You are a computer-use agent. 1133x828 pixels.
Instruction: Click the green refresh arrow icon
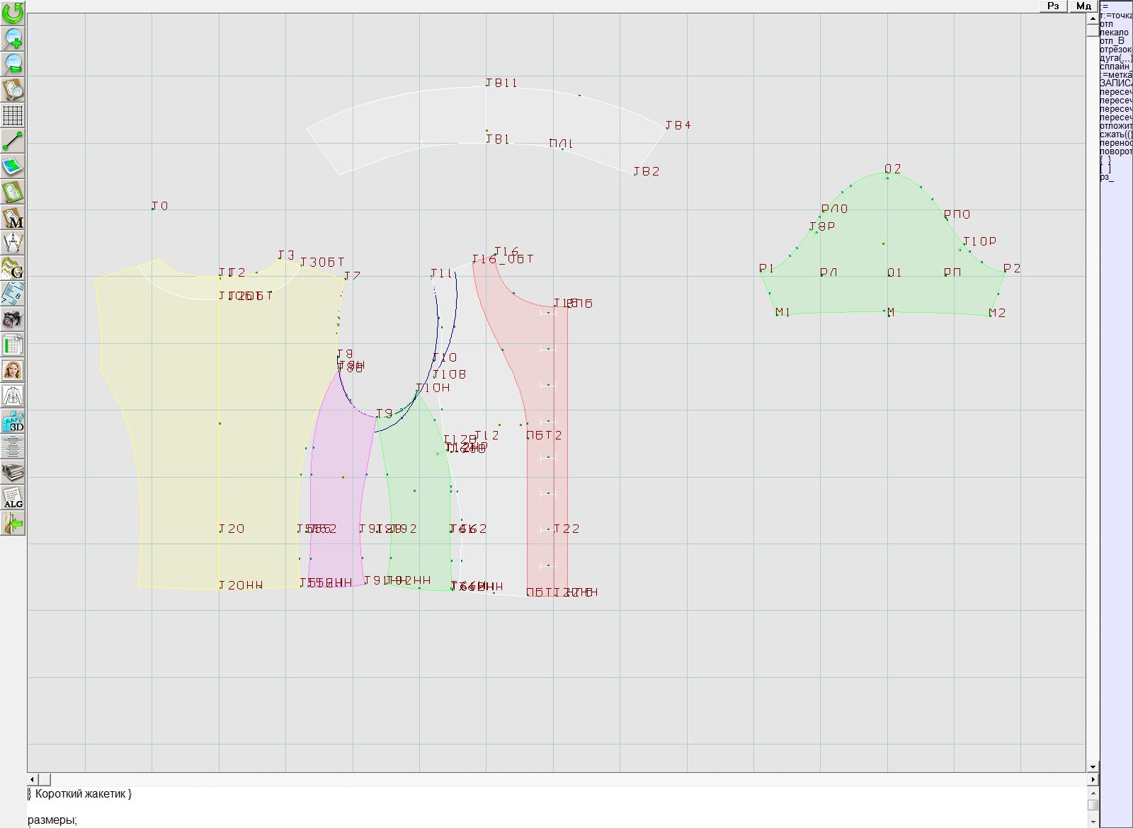[x=13, y=12]
